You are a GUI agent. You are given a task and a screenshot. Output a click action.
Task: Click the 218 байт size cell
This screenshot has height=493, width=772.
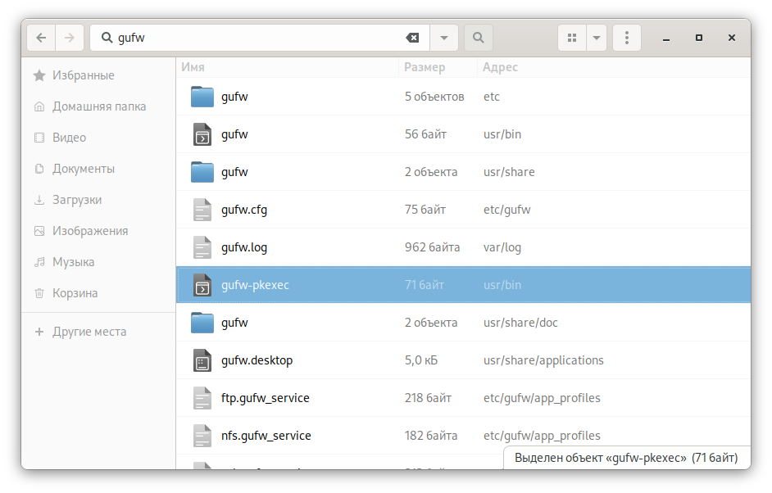[x=428, y=398]
